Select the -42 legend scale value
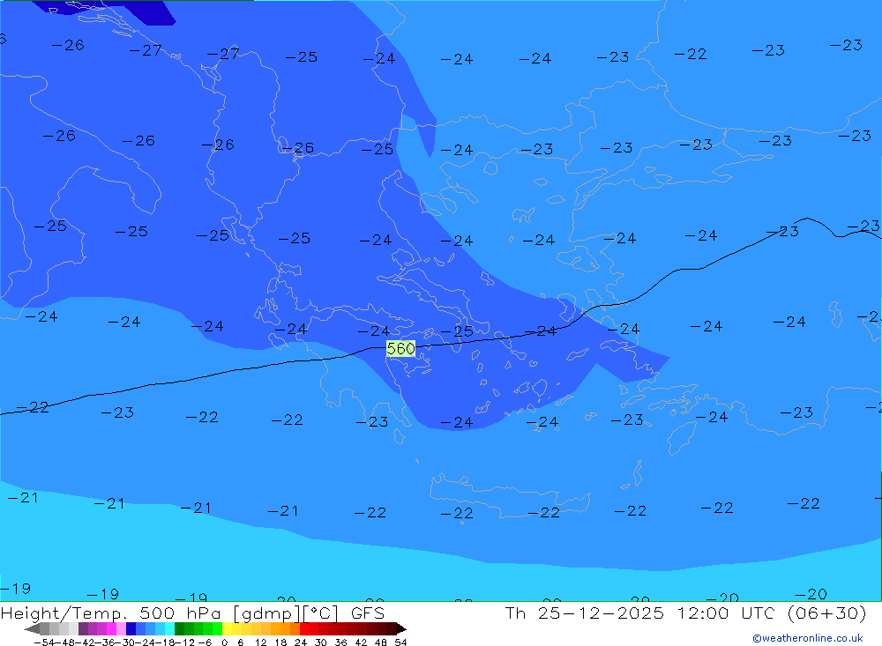Image resolution: width=882 pixels, height=646 pixels. 86,642
